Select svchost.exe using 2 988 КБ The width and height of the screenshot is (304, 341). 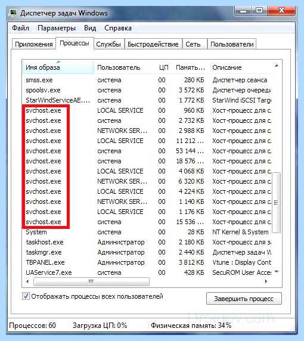(147, 131)
